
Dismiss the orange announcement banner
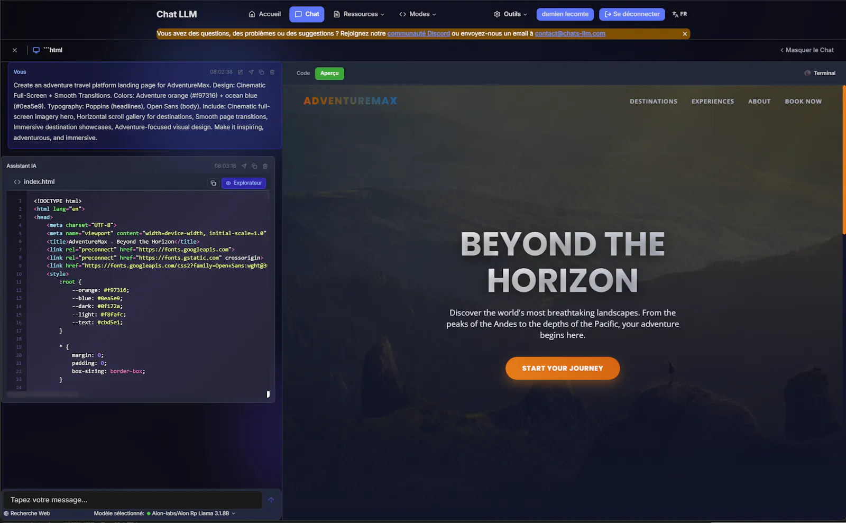coord(685,34)
